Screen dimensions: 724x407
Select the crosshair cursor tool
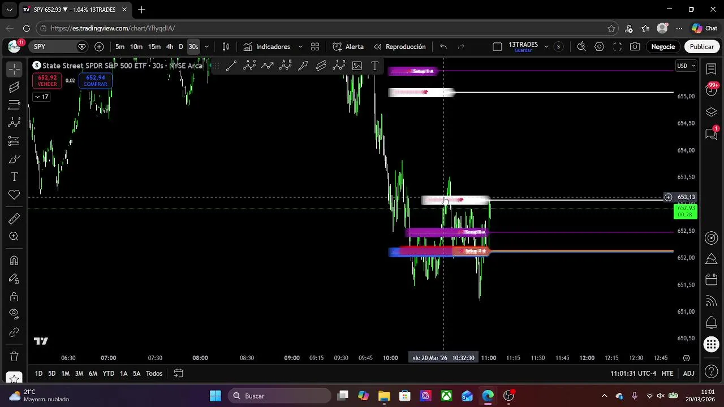coord(14,69)
